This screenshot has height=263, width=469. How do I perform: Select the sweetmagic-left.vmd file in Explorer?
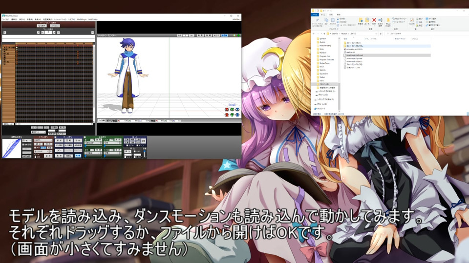pyautogui.click(x=387, y=55)
